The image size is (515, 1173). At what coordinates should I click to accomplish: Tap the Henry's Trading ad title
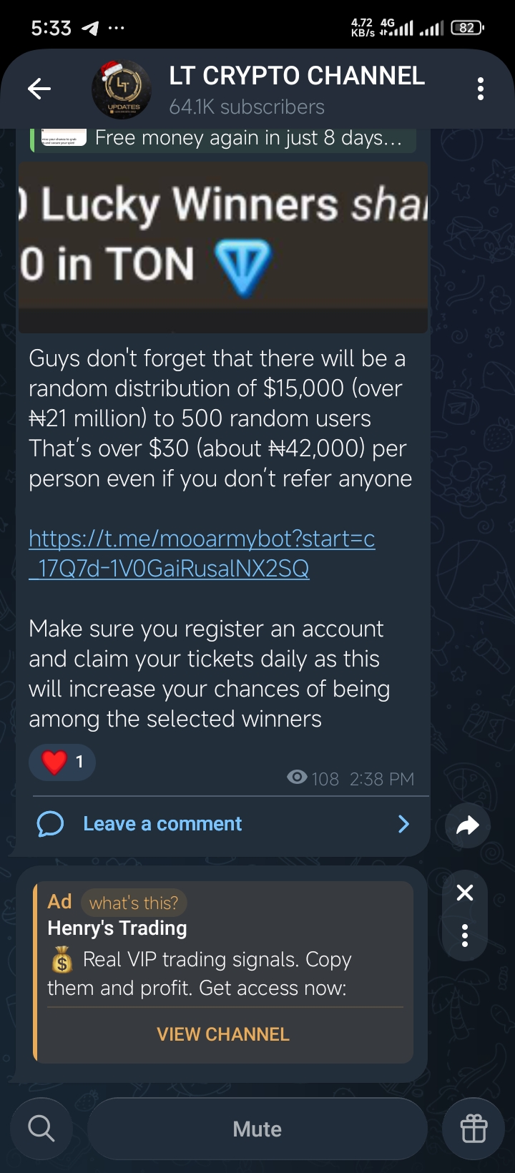pos(117,928)
